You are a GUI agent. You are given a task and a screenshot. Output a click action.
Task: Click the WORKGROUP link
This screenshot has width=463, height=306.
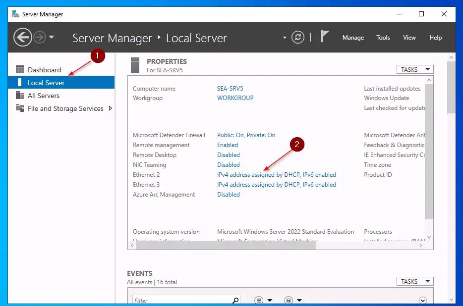(235, 98)
